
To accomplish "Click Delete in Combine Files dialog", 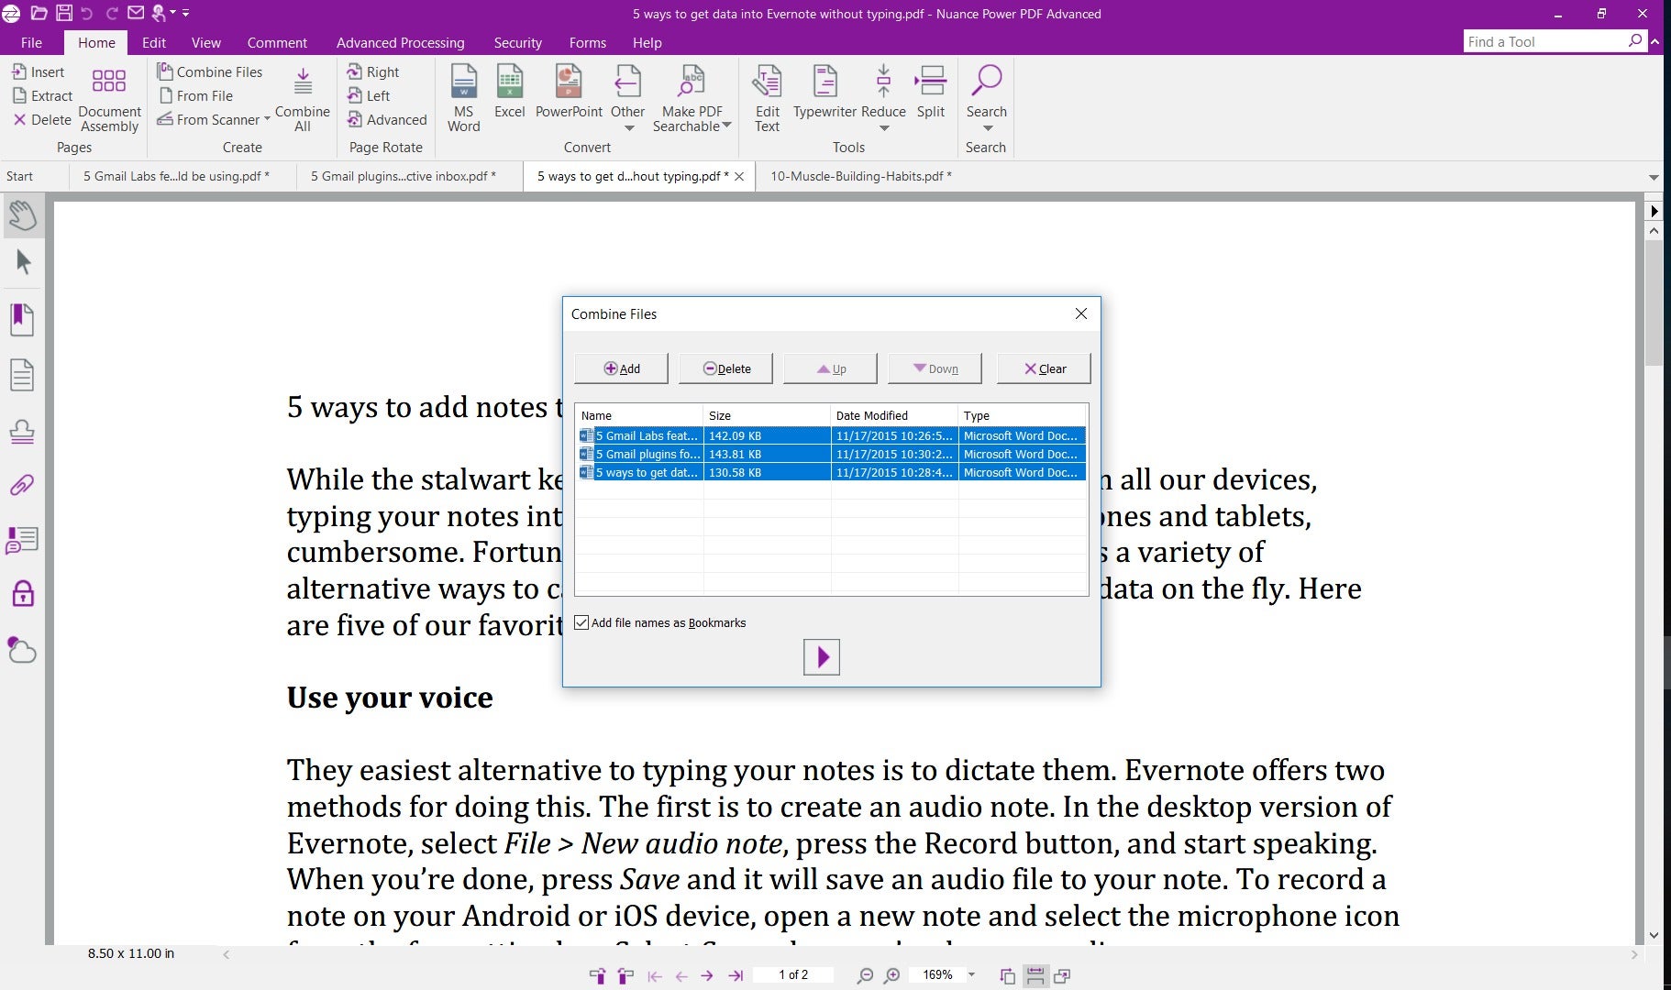I will coord(726,368).
